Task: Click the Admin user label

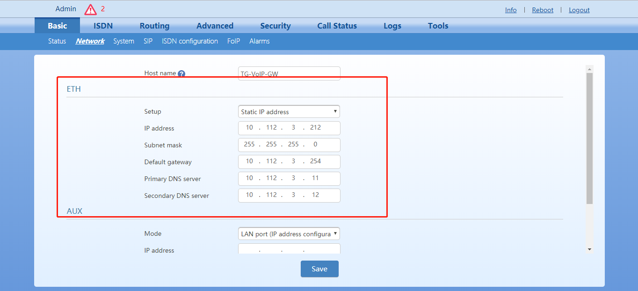Action: (65, 9)
